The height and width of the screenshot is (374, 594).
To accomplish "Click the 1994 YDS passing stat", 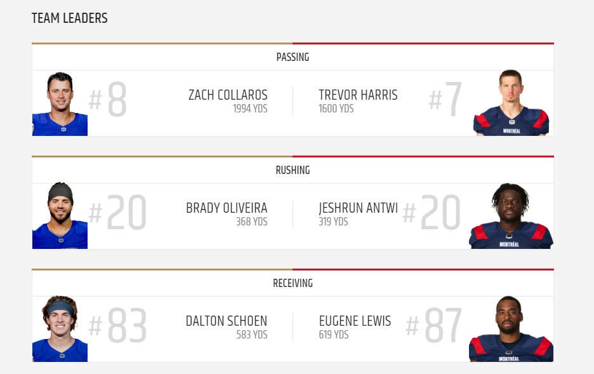I will [249, 109].
